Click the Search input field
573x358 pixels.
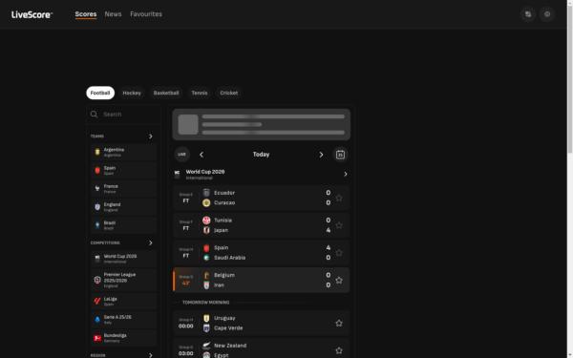pos(123,115)
